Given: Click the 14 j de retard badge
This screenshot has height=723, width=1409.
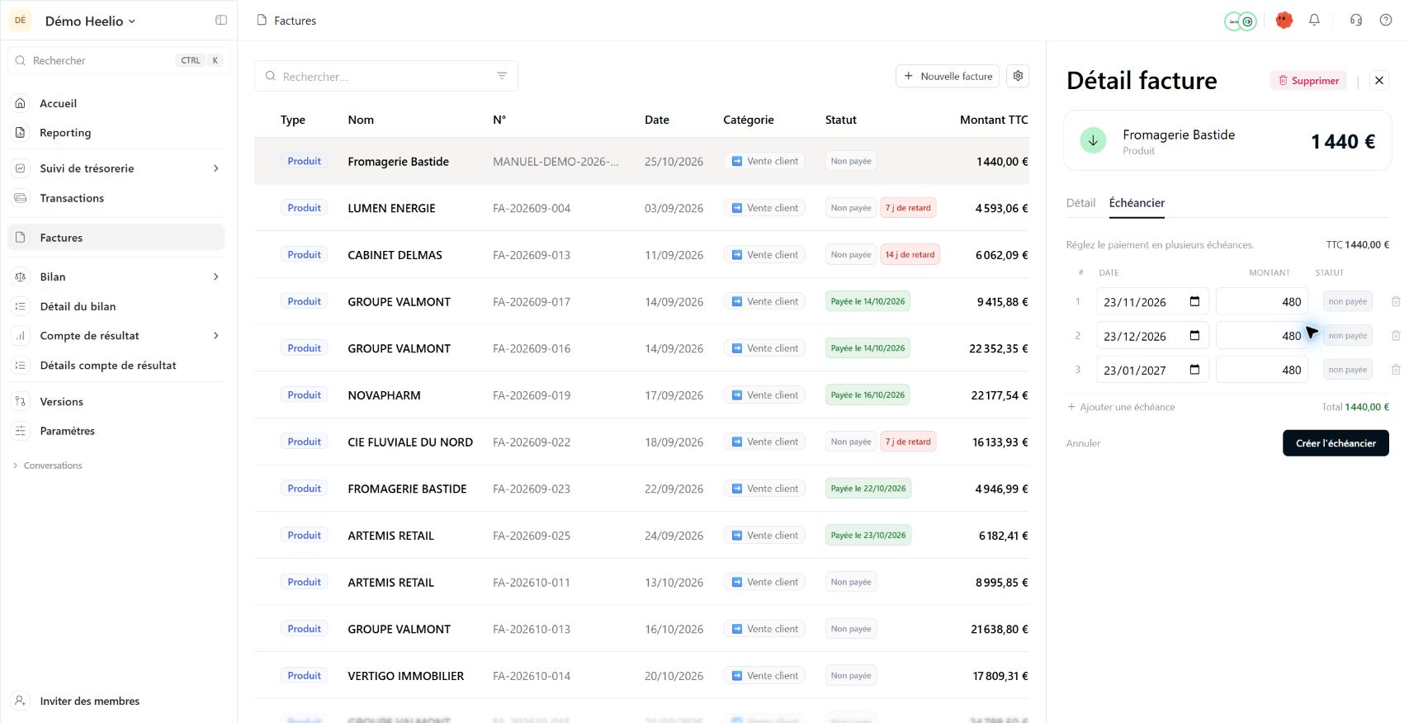Looking at the screenshot, I should [x=910, y=255].
